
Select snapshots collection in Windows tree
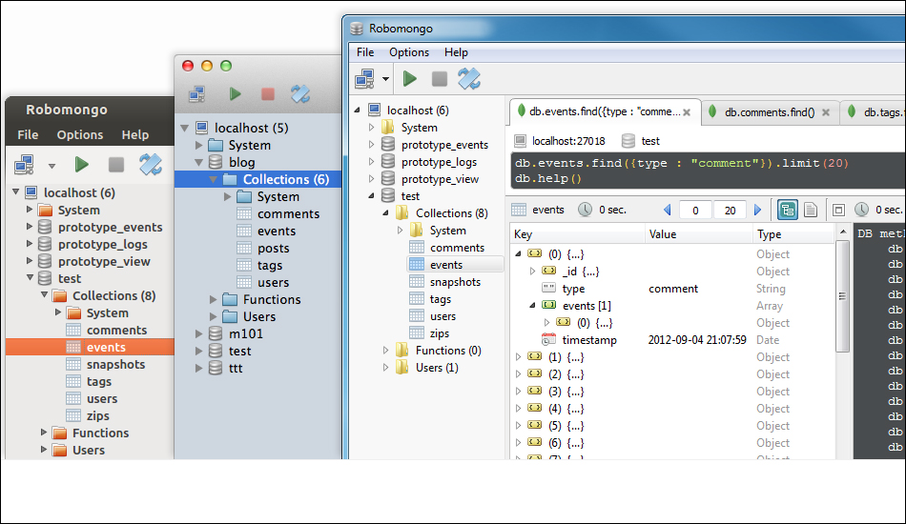click(455, 282)
